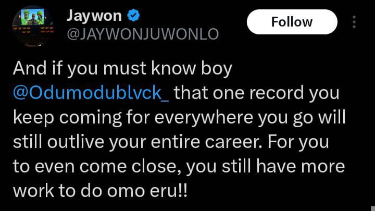The height and width of the screenshot is (211, 375).
Task: Select the text 'that one record you'
Action: [257, 93]
